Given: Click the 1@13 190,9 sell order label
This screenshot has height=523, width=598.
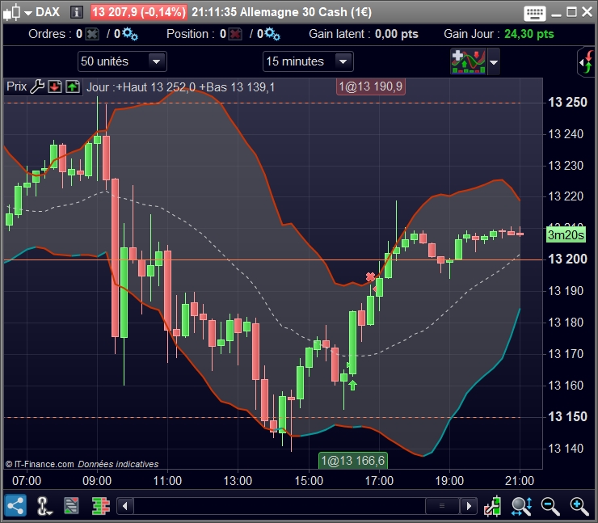Looking at the screenshot, I should [371, 86].
